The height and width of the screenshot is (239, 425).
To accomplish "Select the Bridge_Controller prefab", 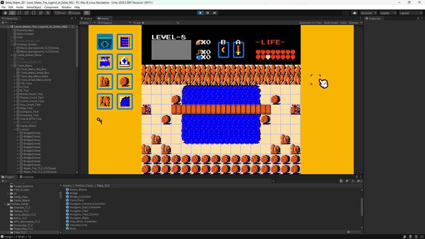I will point(80,197).
